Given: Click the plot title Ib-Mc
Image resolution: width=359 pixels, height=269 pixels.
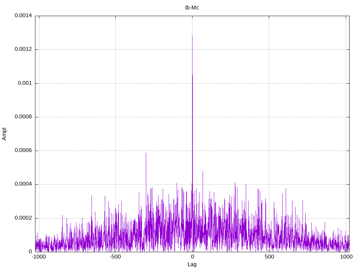Looking at the screenshot, I should click(x=192, y=8).
